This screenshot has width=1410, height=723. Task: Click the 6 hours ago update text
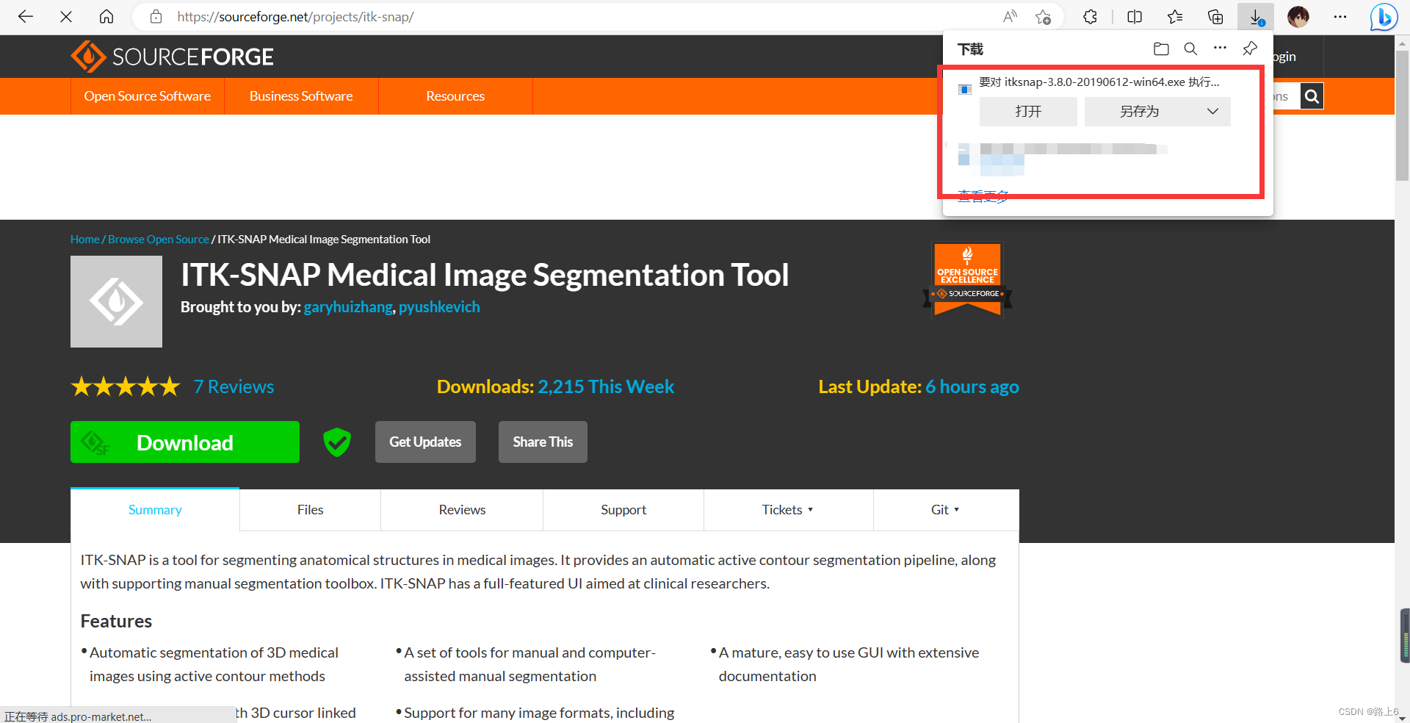point(972,386)
